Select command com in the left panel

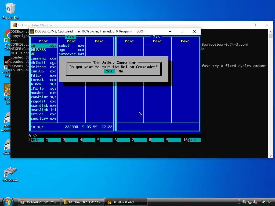pos(44,58)
